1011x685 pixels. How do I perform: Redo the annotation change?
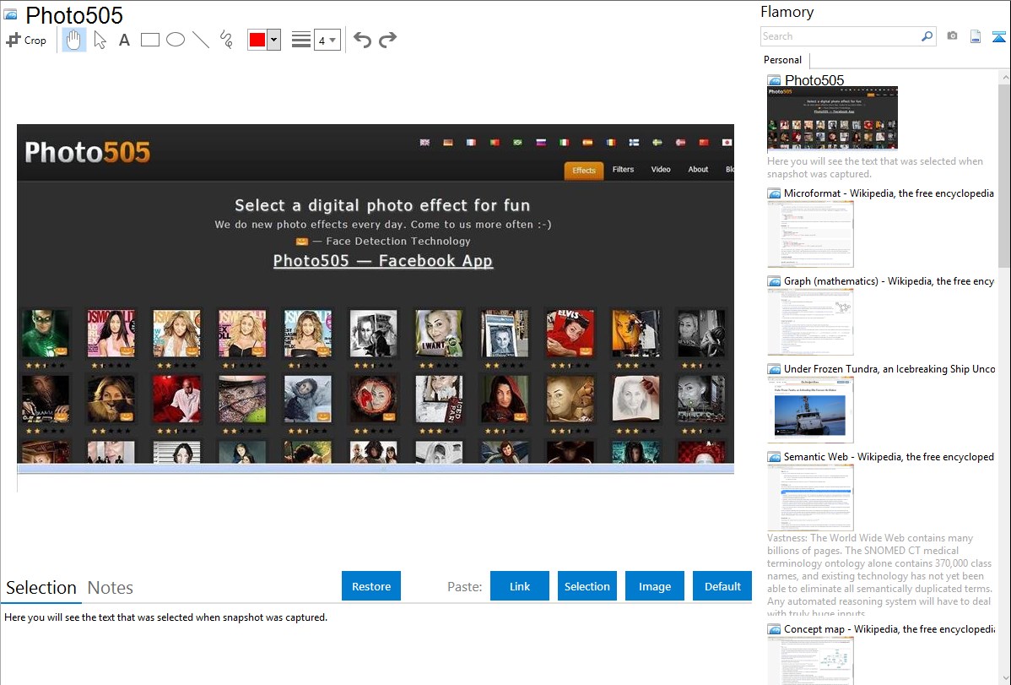coord(387,40)
